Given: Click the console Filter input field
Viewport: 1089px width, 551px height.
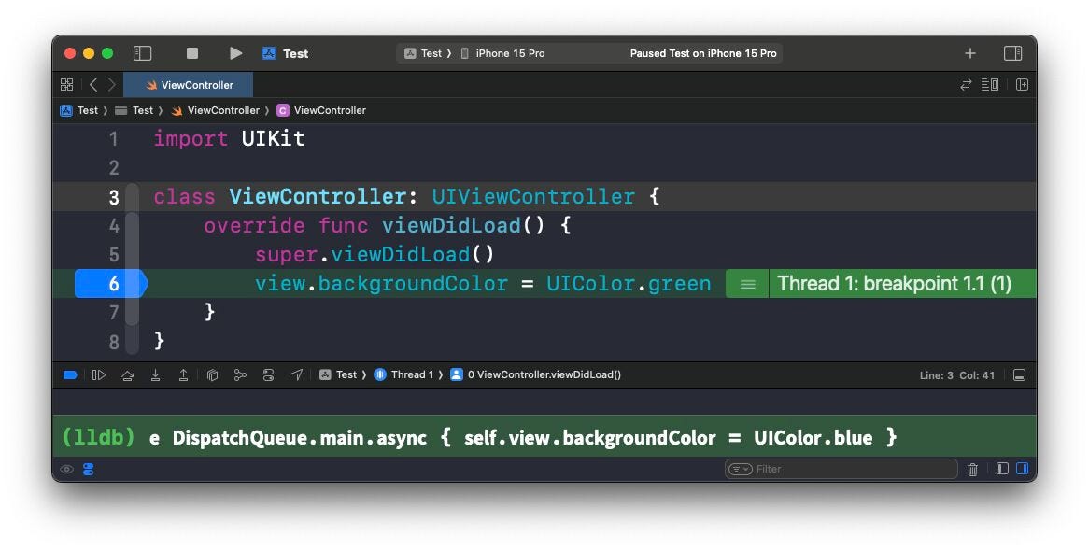Looking at the screenshot, I should [x=841, y=469].
